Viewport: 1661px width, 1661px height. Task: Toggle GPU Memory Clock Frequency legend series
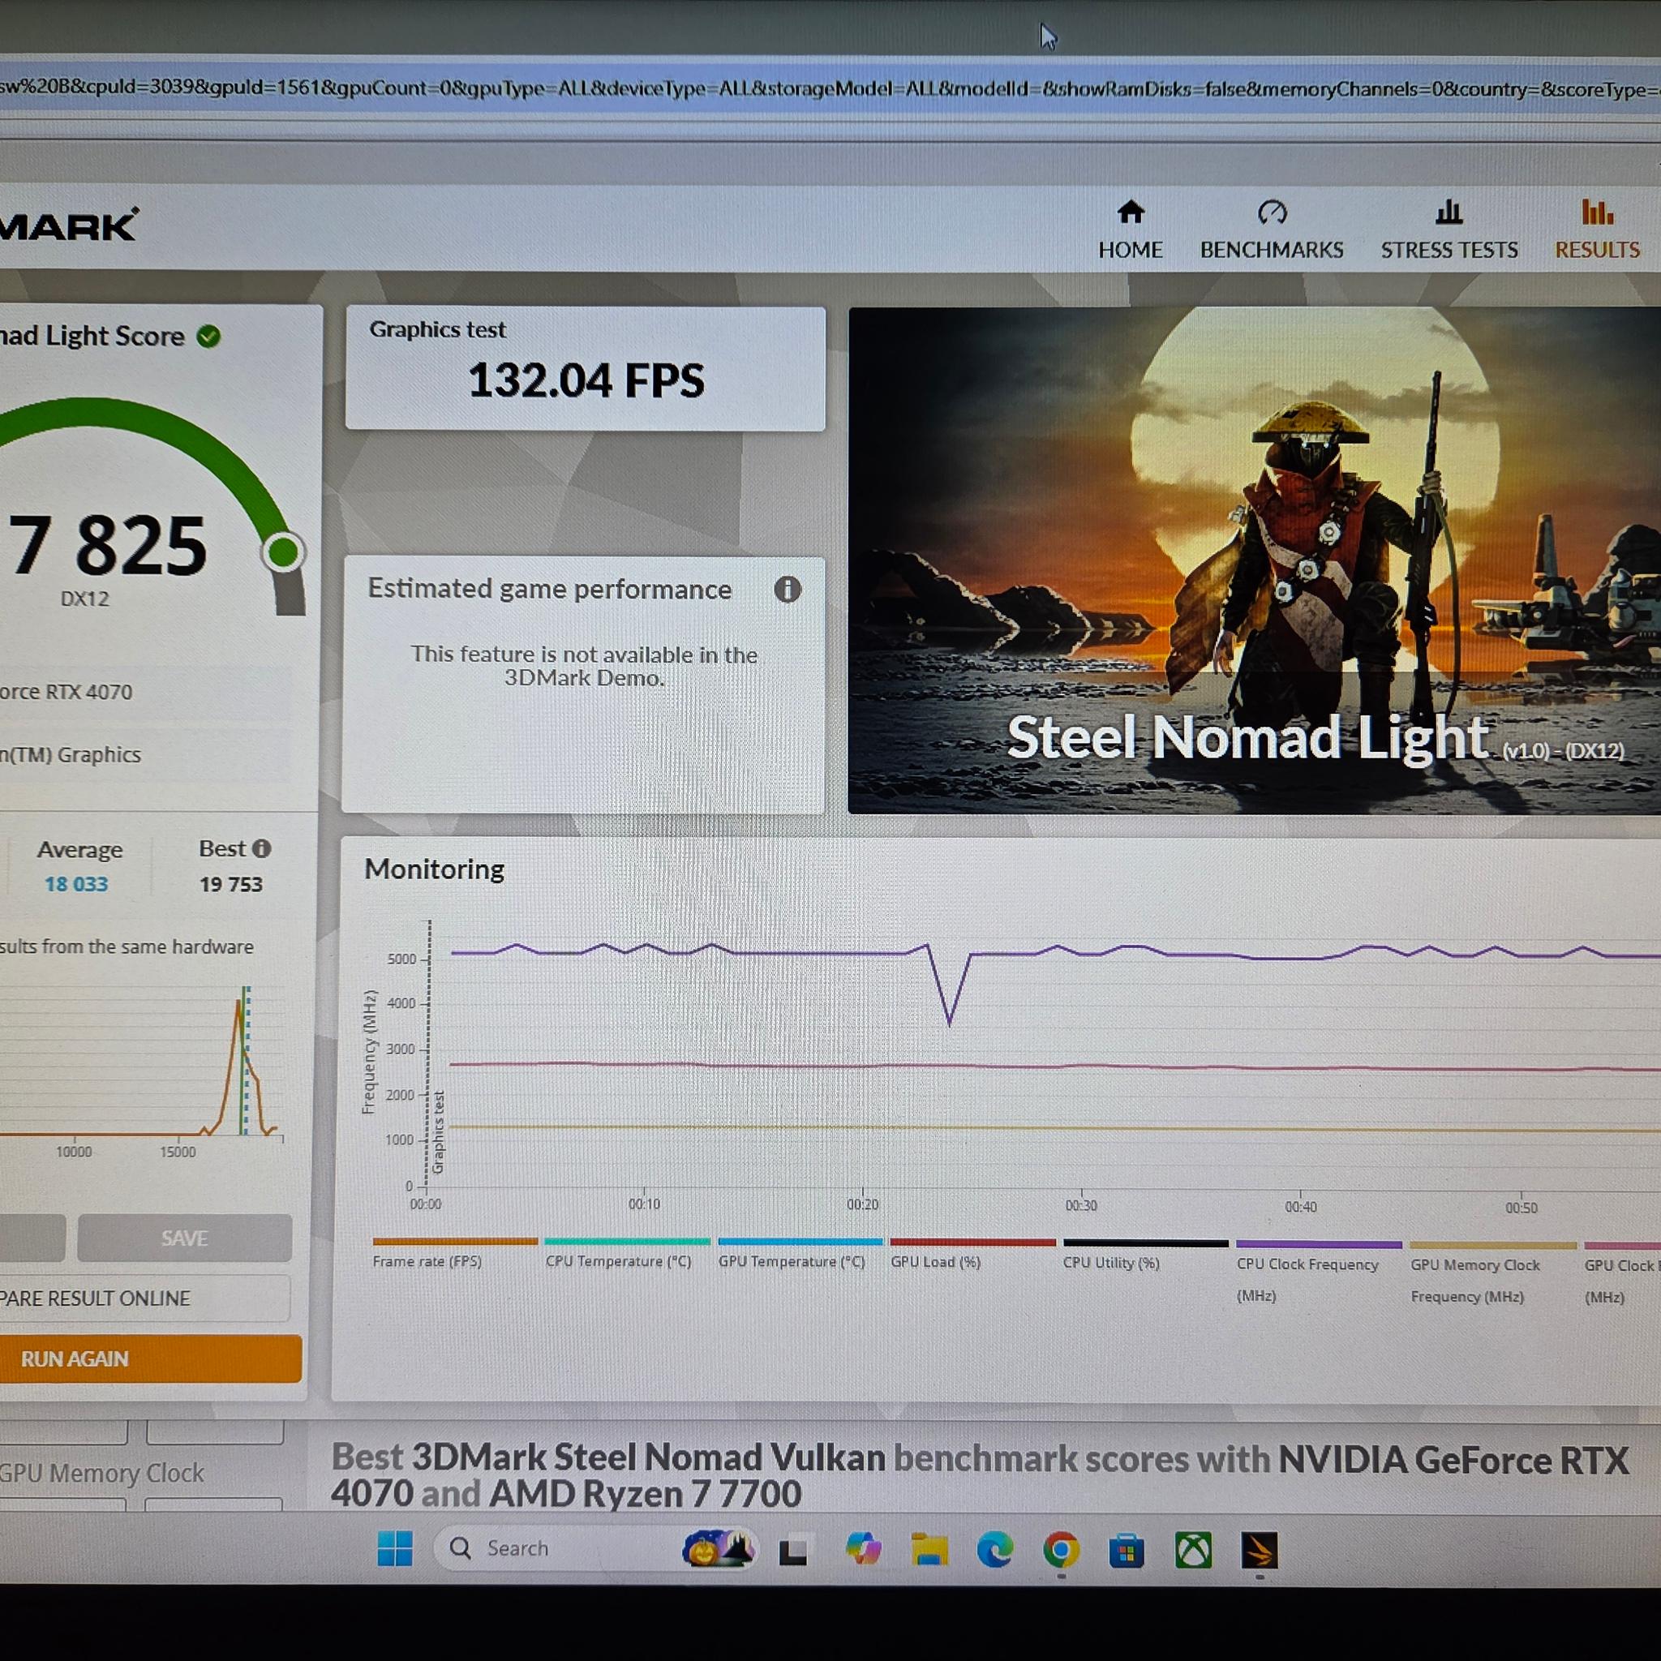pyautogui.click(x=1492, y=1273)
